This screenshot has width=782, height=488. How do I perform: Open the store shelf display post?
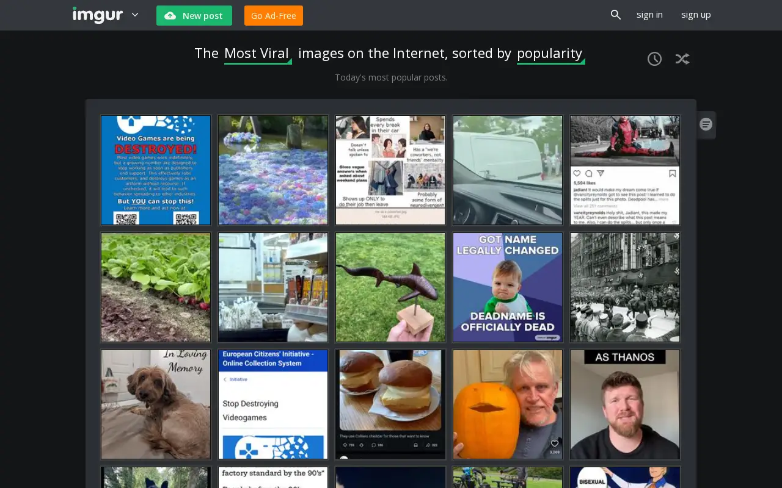click(273, 287)
